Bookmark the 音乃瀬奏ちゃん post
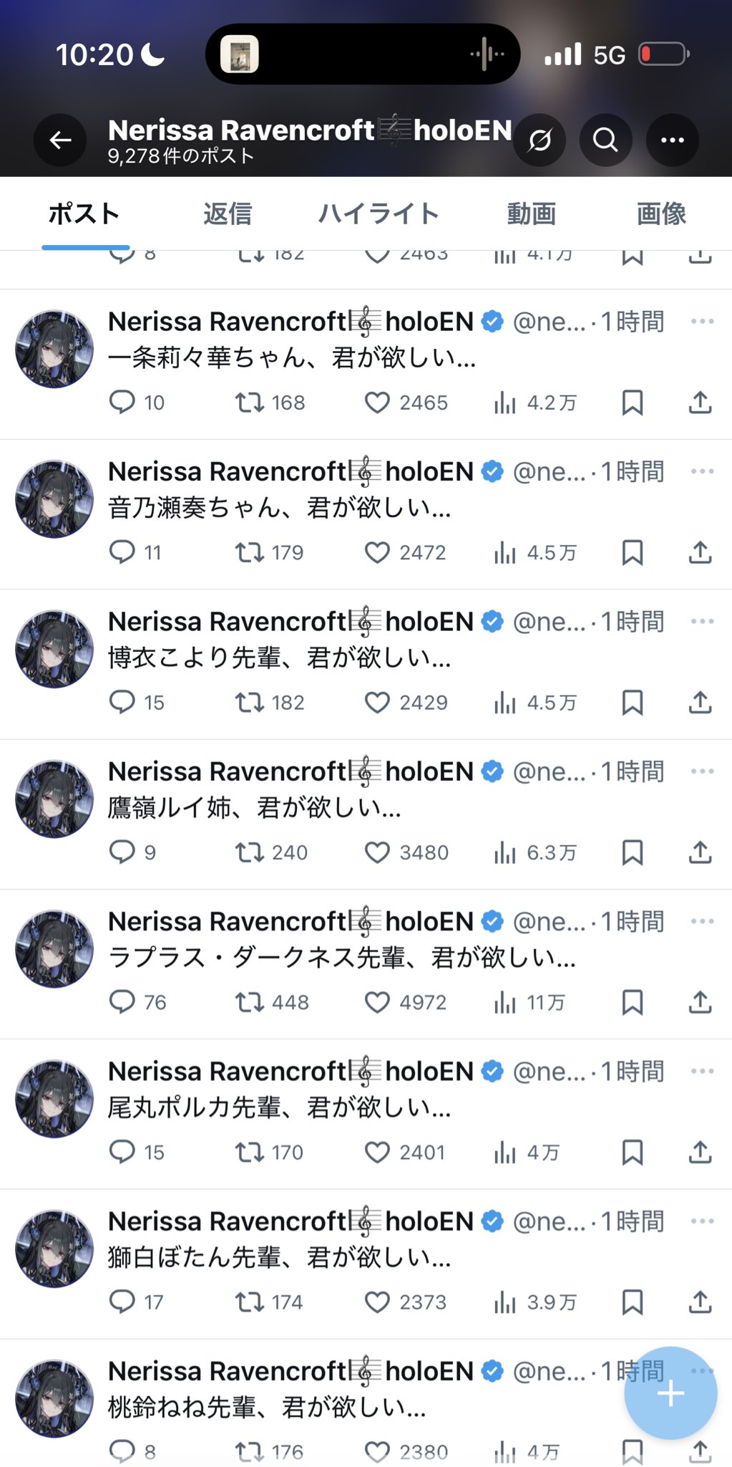Viewport: 732px width, 1467px height. click(632, 553)
